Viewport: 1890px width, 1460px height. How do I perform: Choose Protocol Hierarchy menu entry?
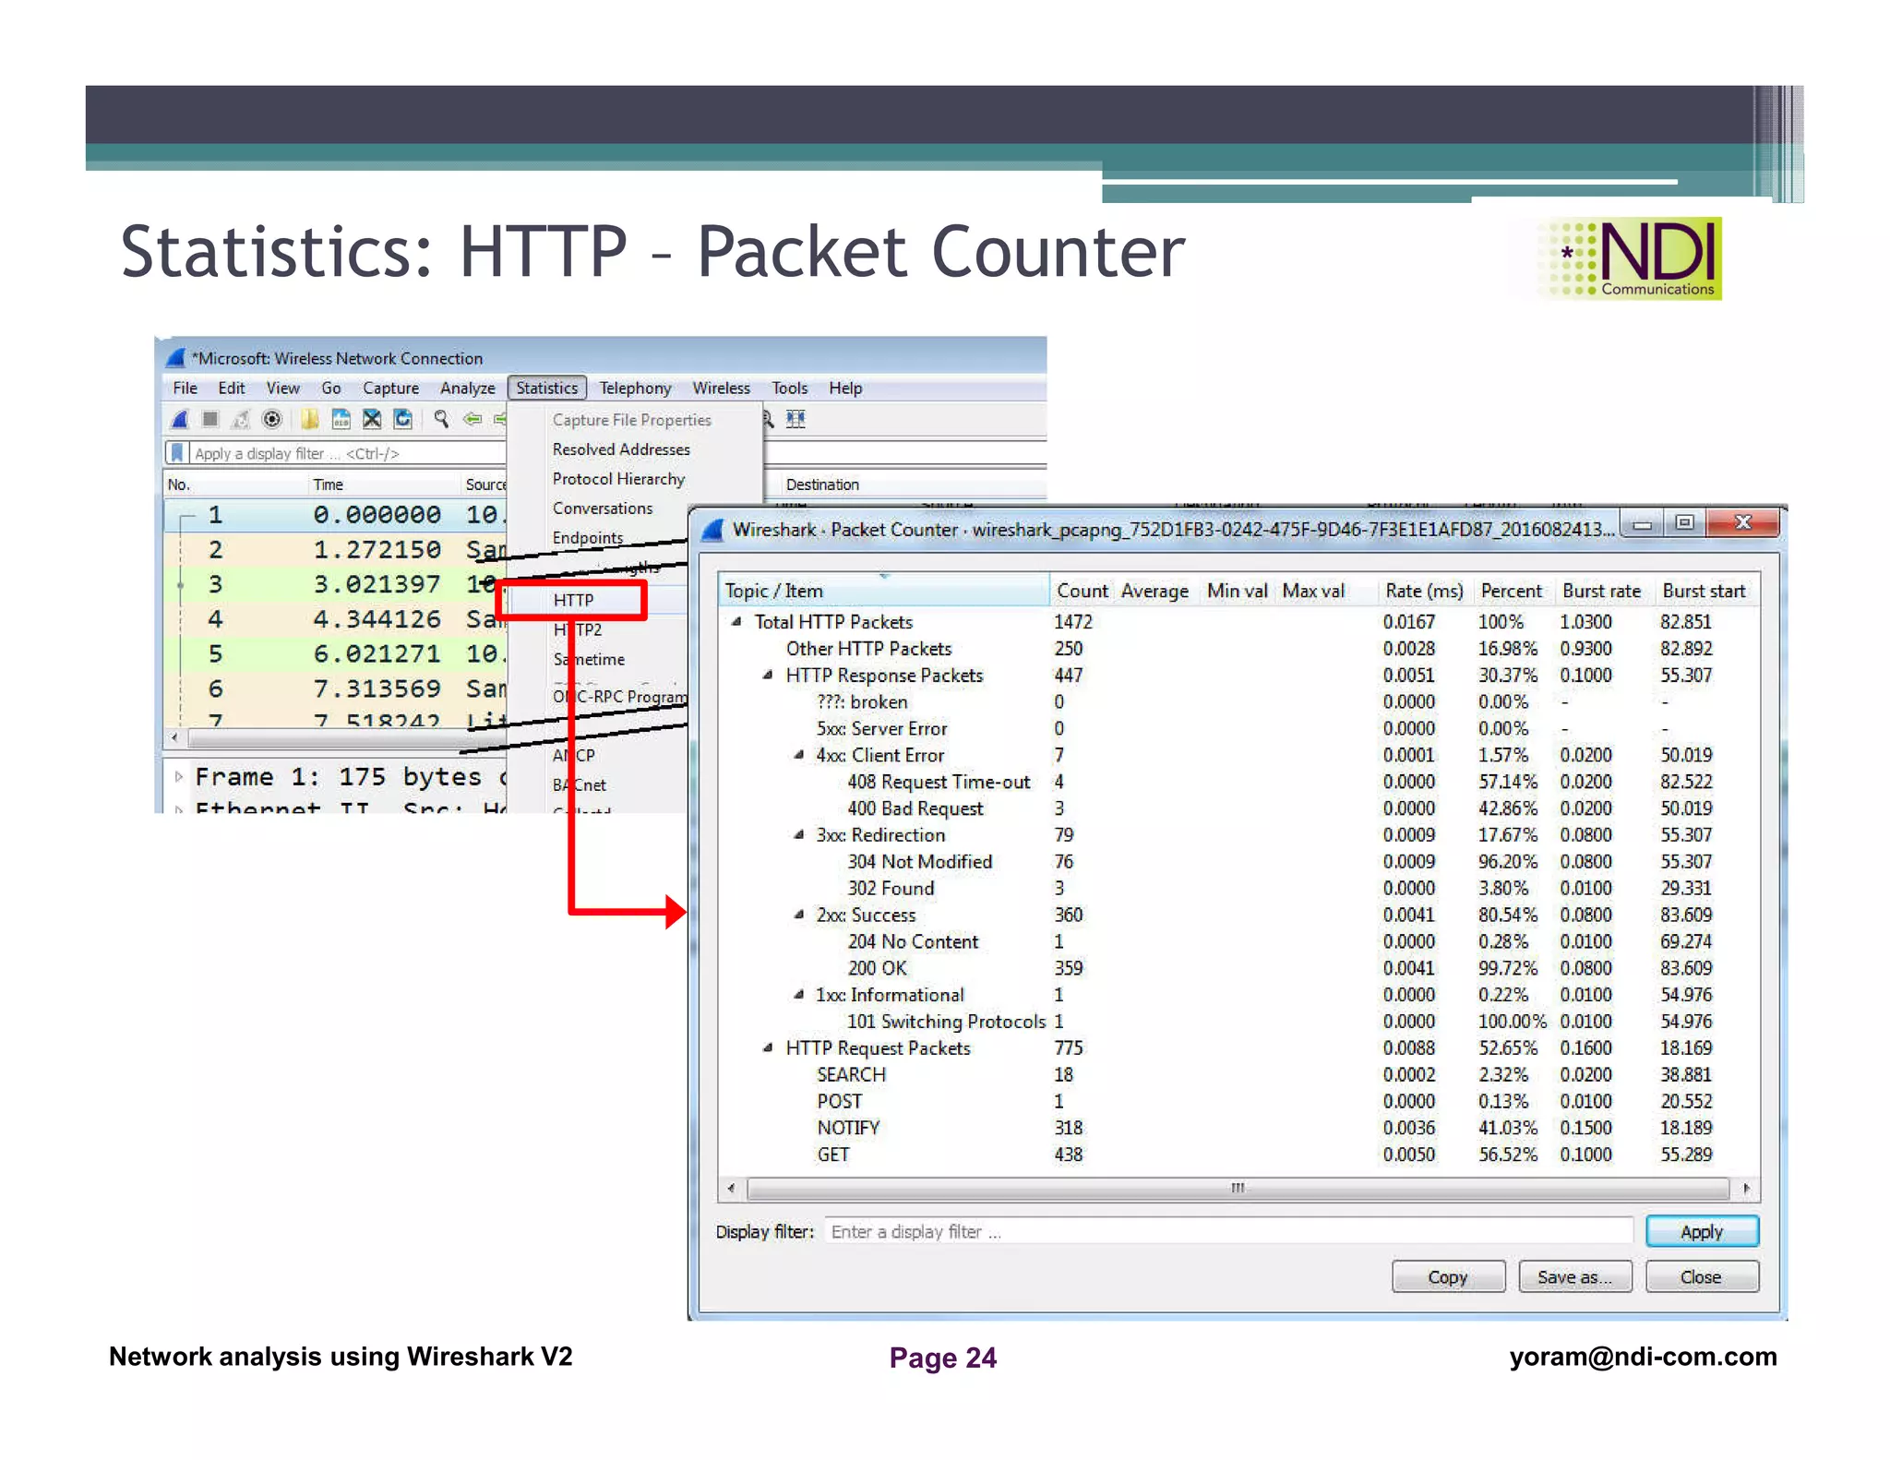tap(618, 479)
